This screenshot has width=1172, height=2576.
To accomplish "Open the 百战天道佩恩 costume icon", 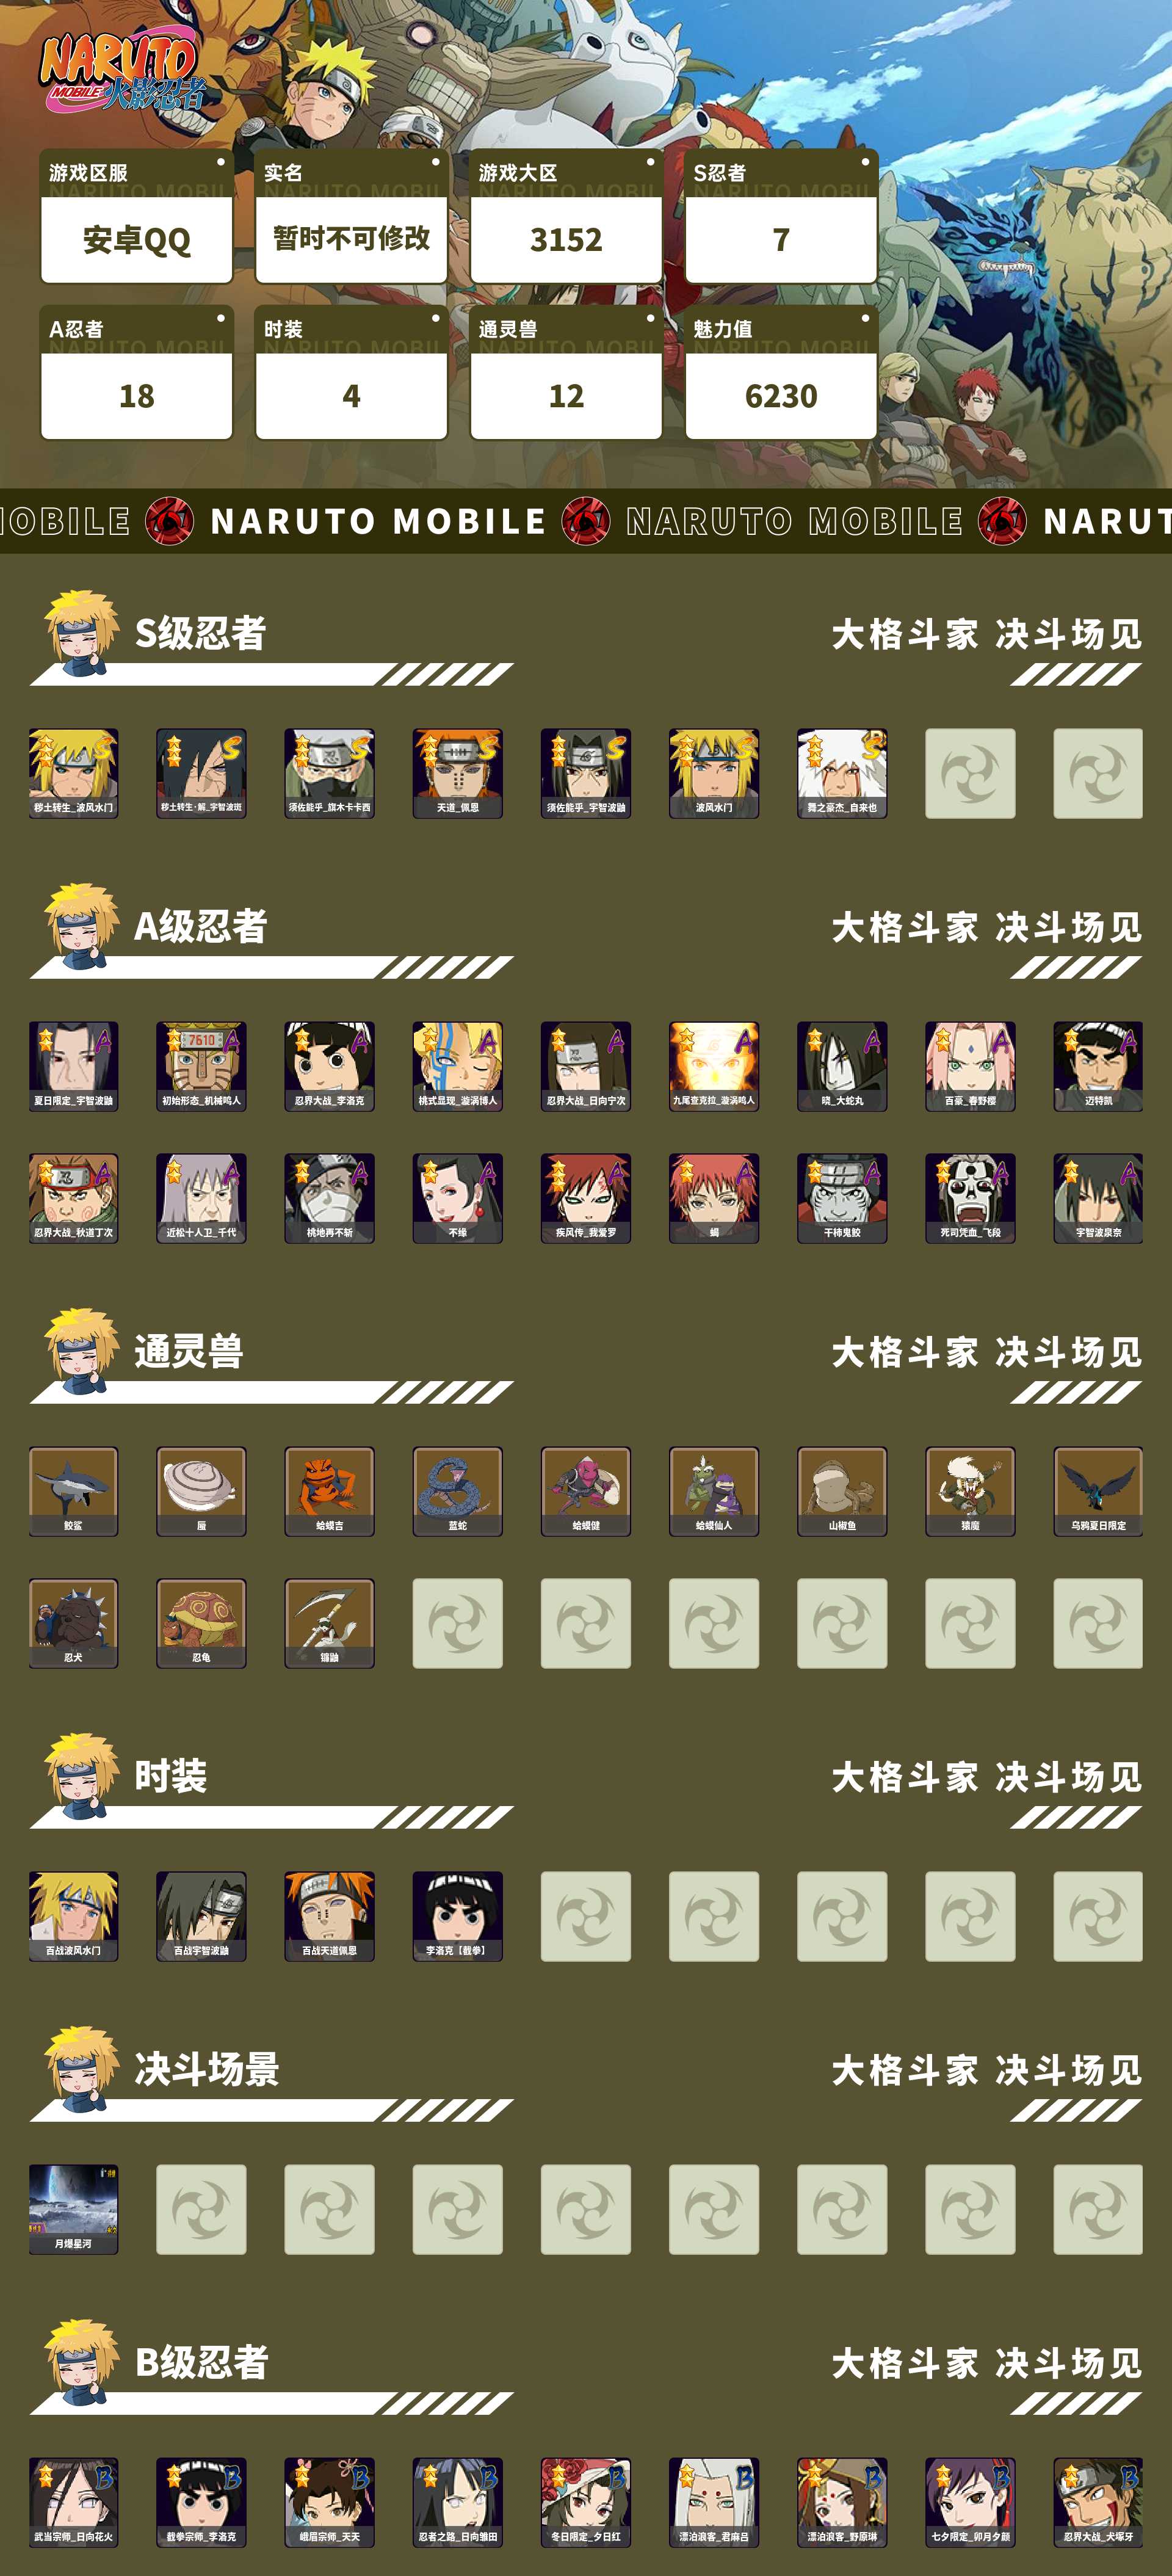I will coord(329,1916).
